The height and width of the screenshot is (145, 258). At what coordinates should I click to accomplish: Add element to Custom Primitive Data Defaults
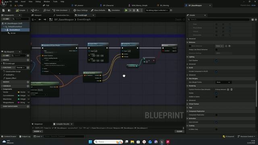pos(228,89)
